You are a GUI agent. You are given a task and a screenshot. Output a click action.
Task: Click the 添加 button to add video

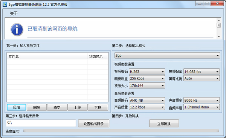17,107
